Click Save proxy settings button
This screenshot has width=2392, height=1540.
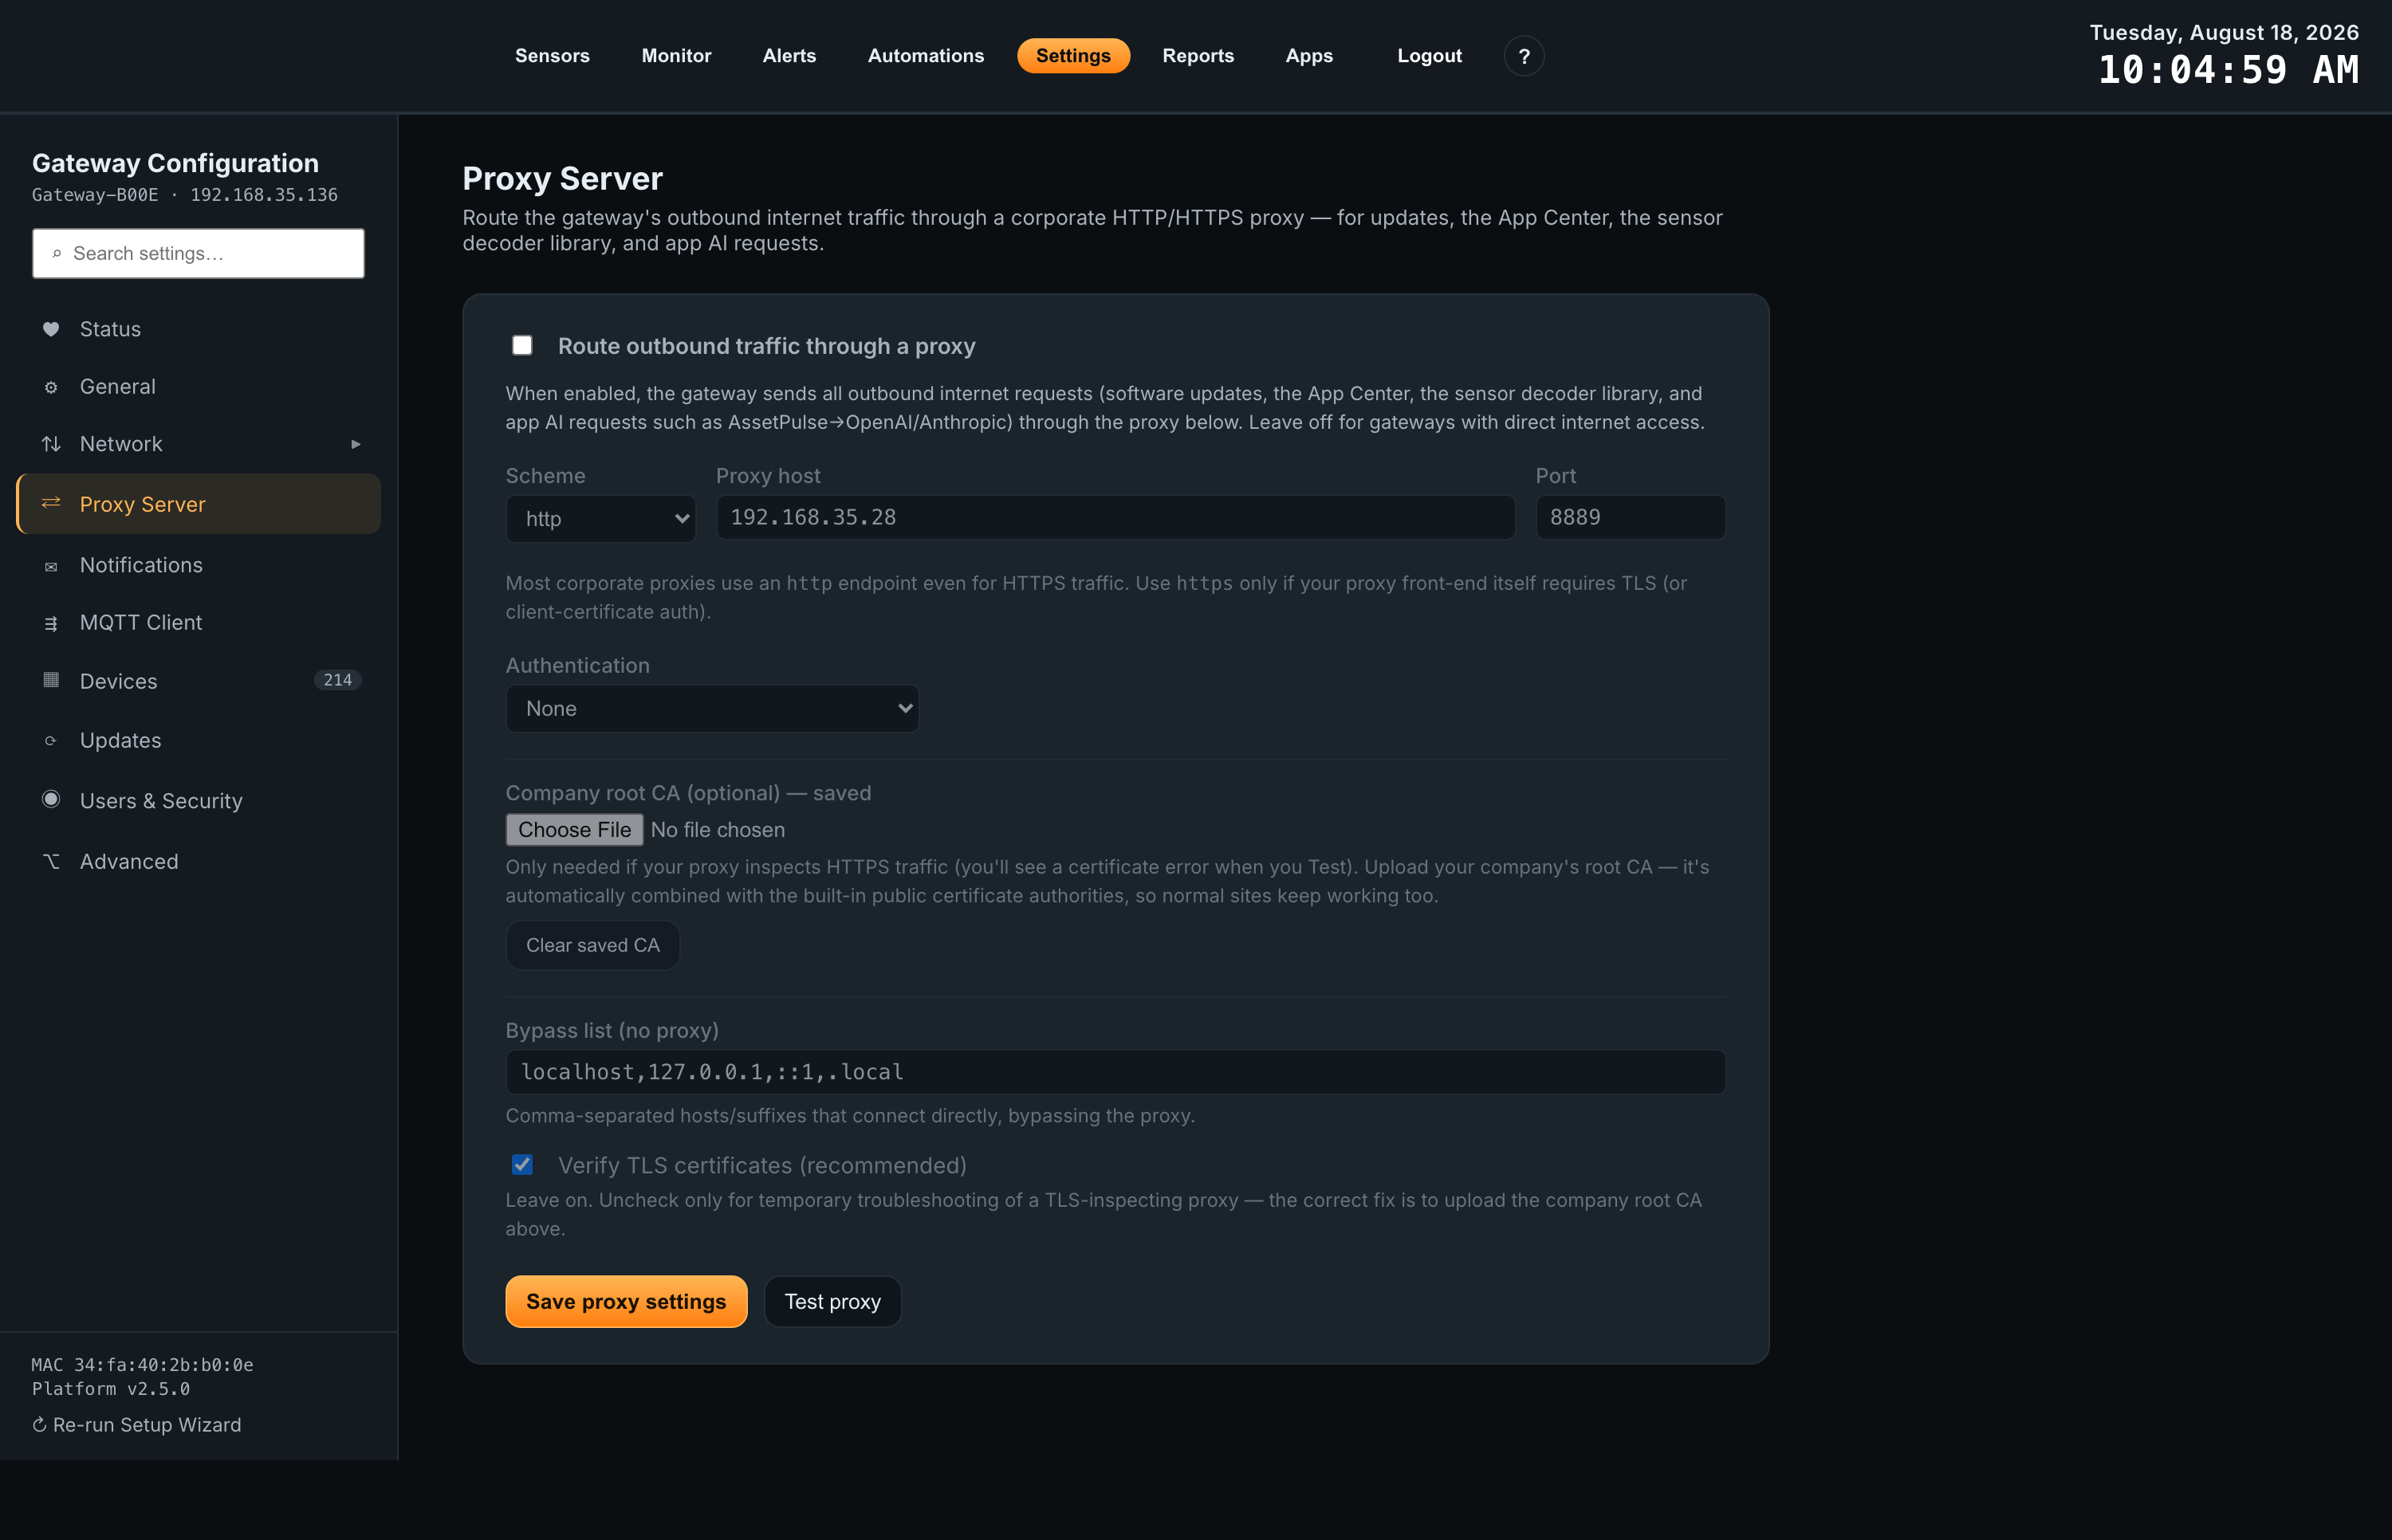(626, 1301)
